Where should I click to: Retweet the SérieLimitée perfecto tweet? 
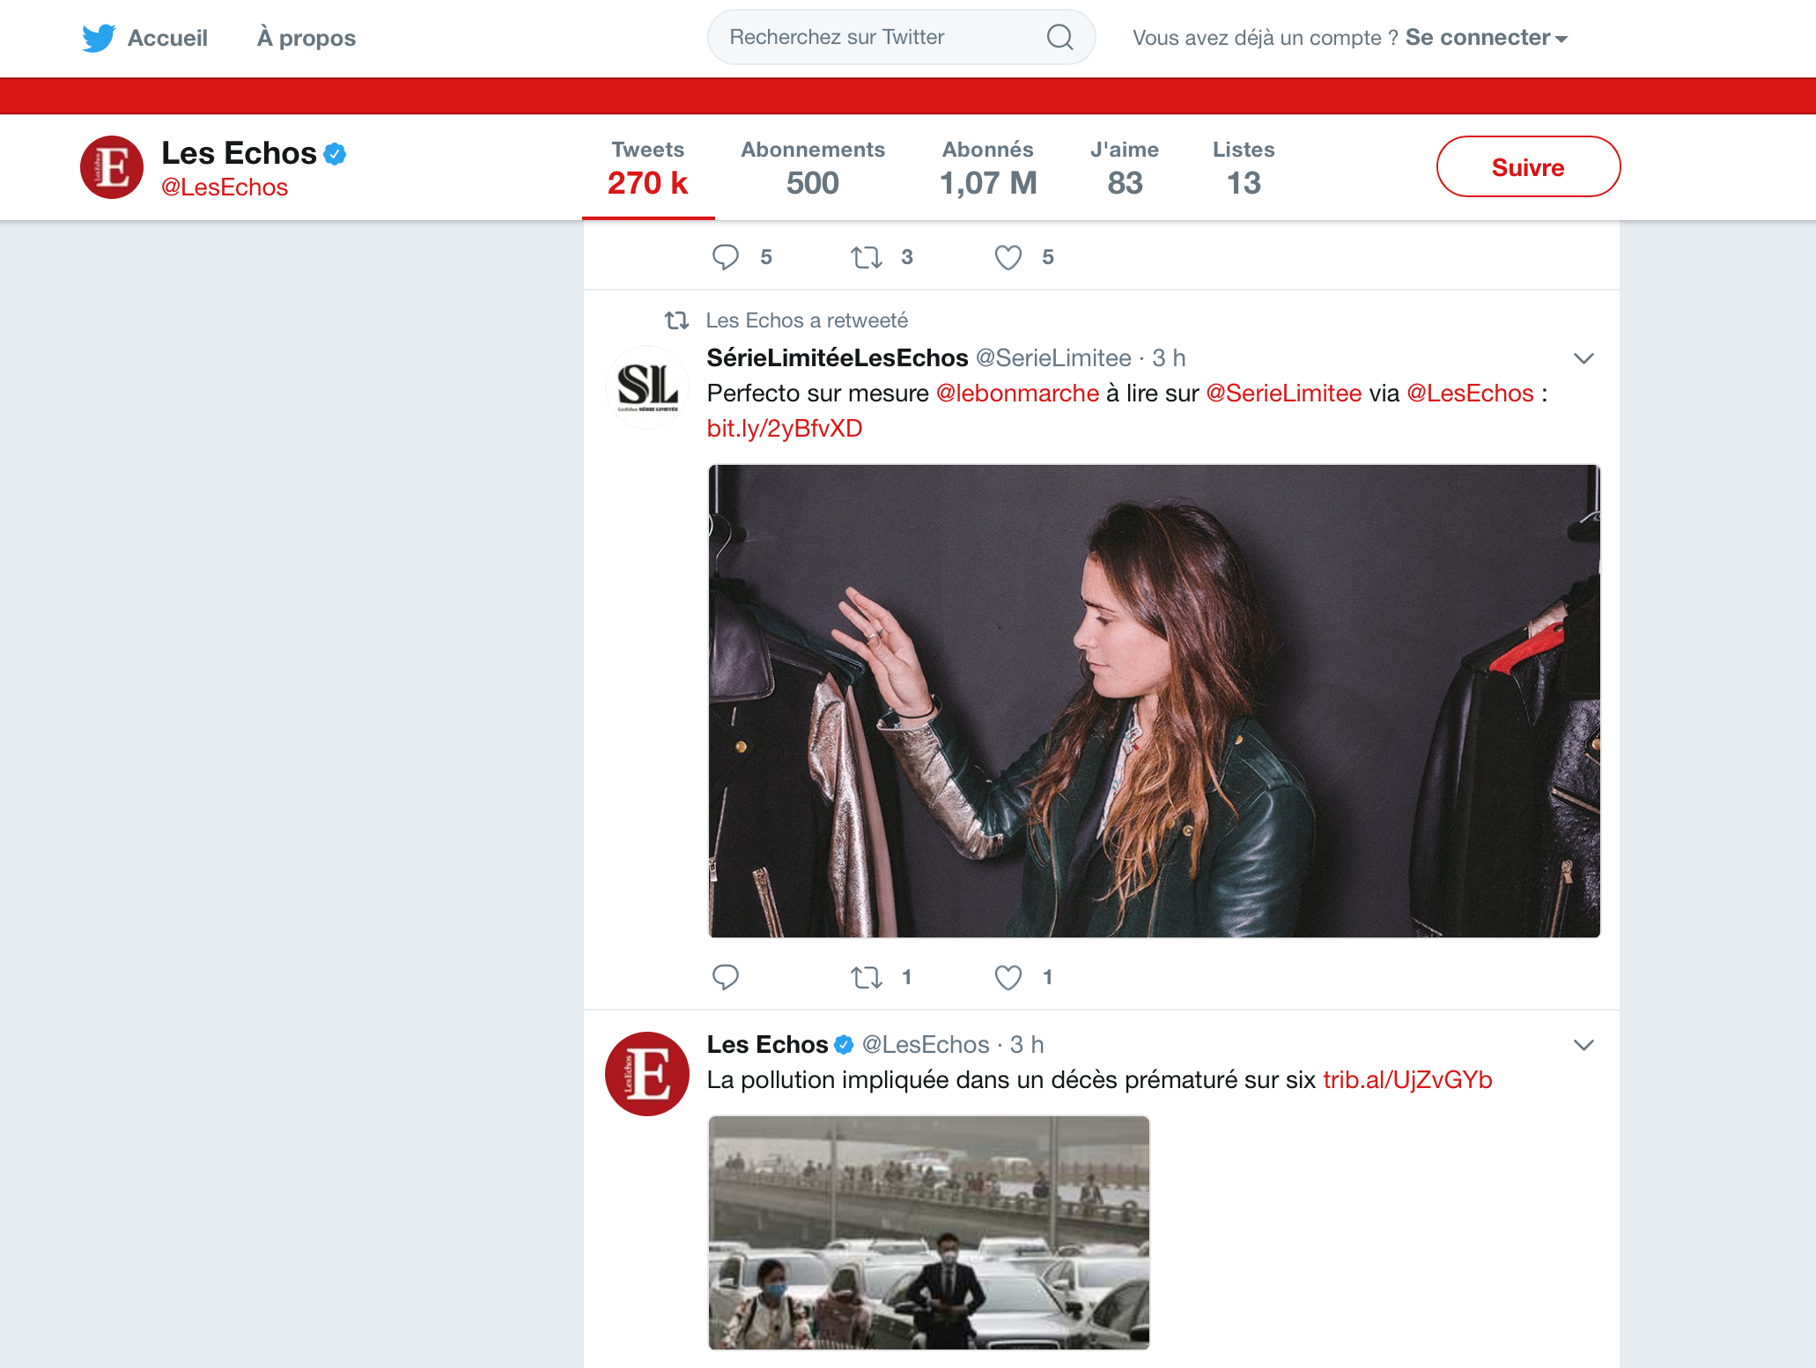[867, 977]
